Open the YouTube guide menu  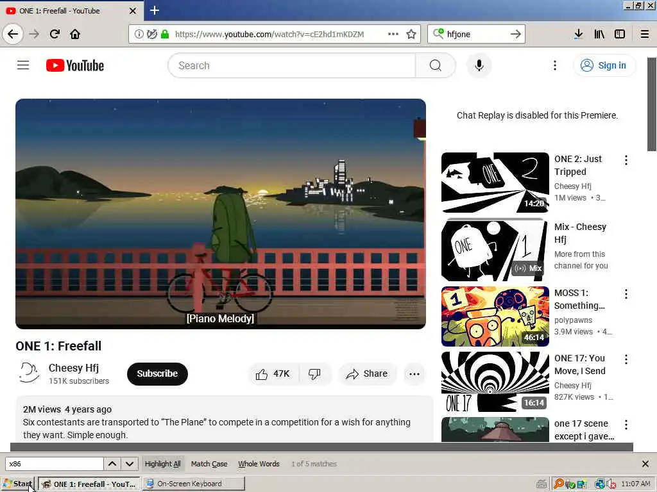tap(23, 65)
